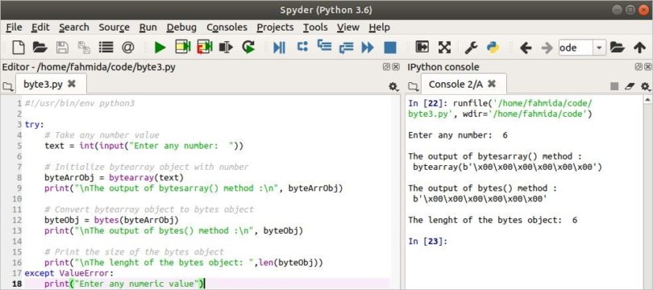Close the byte3.py tab

pos(72,84)
